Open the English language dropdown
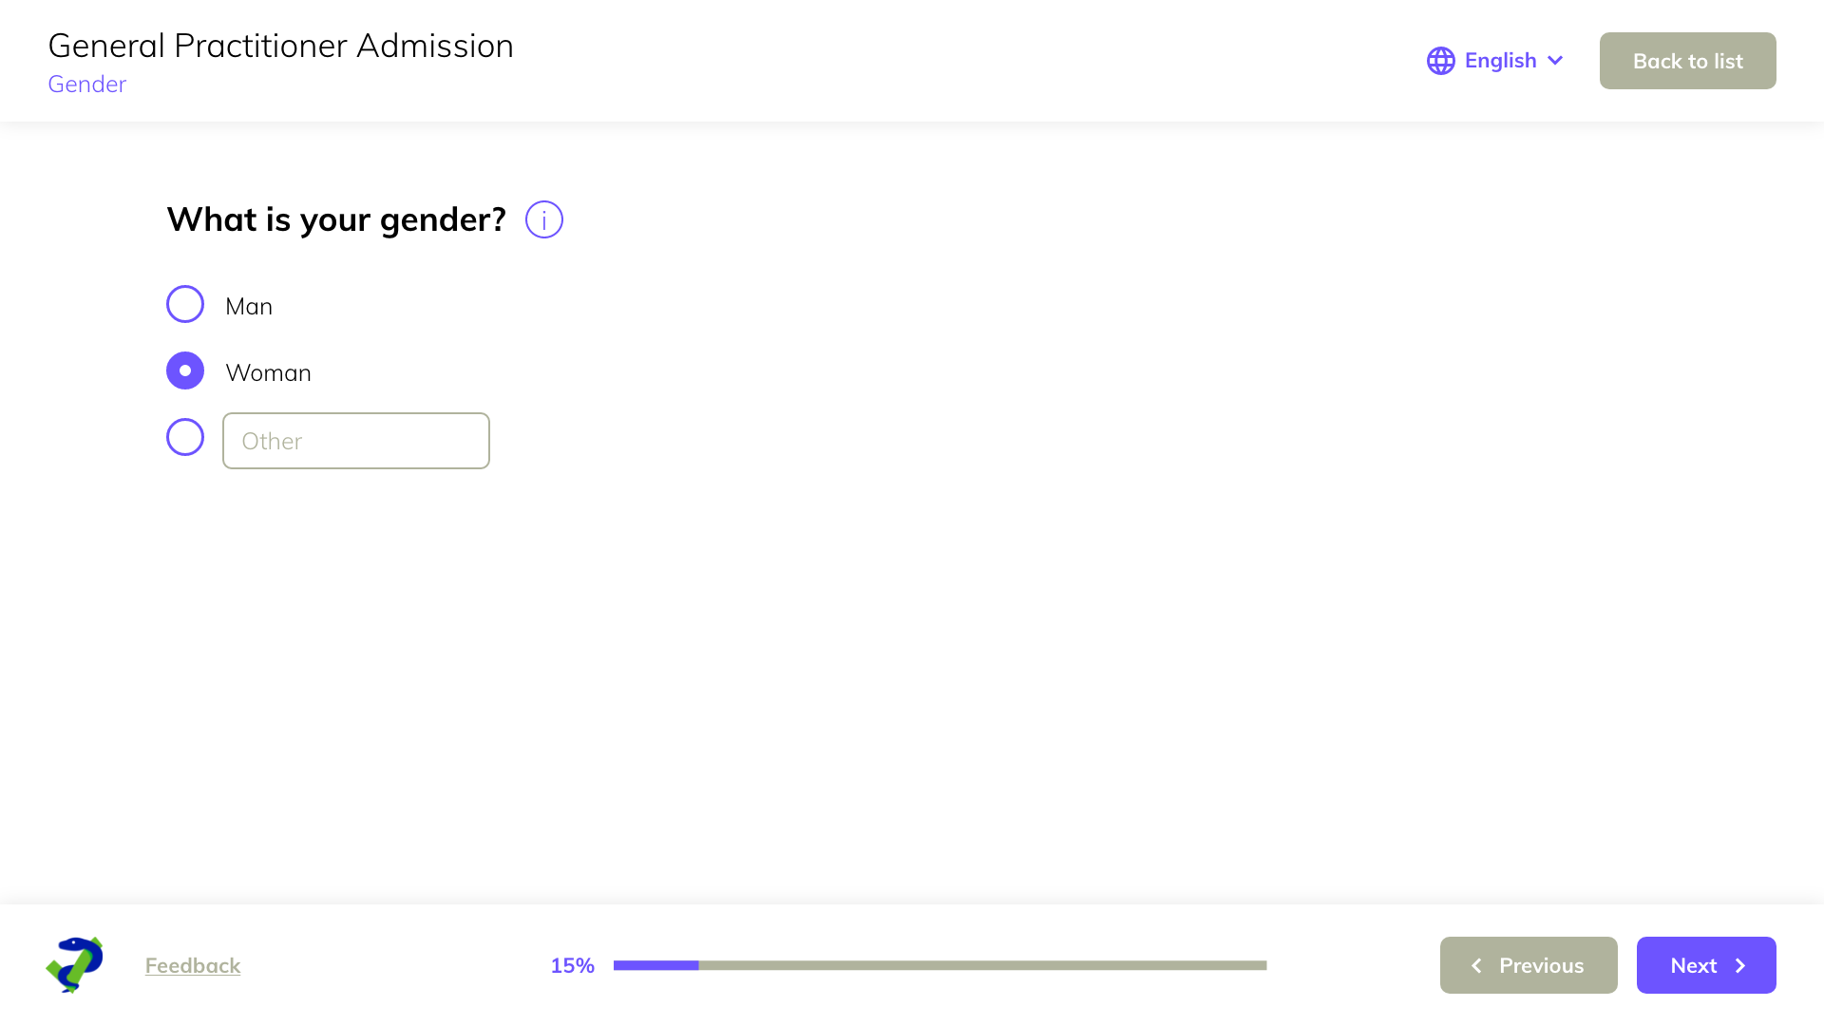This screenshot has width=1824, height=1026. 1500,61
